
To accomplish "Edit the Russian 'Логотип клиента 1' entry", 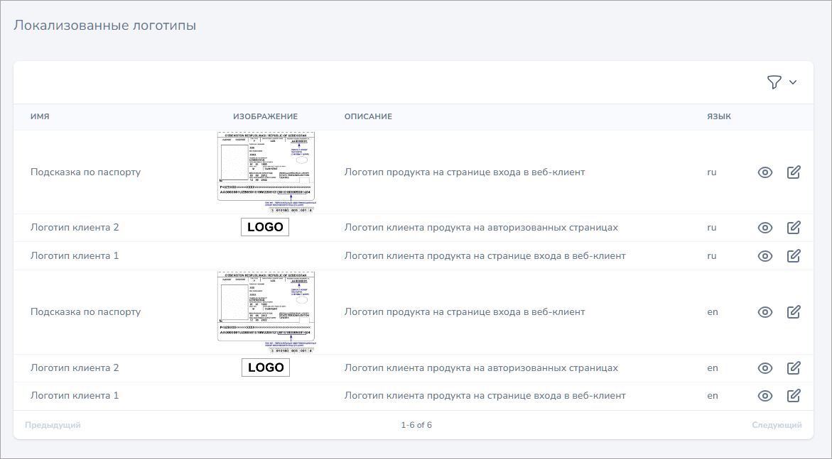I will pyautogui.click(x=794, y=255).
